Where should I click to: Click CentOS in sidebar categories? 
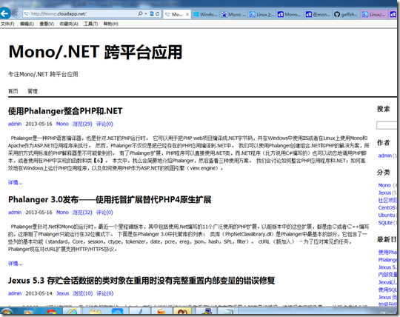pos(387,207)
